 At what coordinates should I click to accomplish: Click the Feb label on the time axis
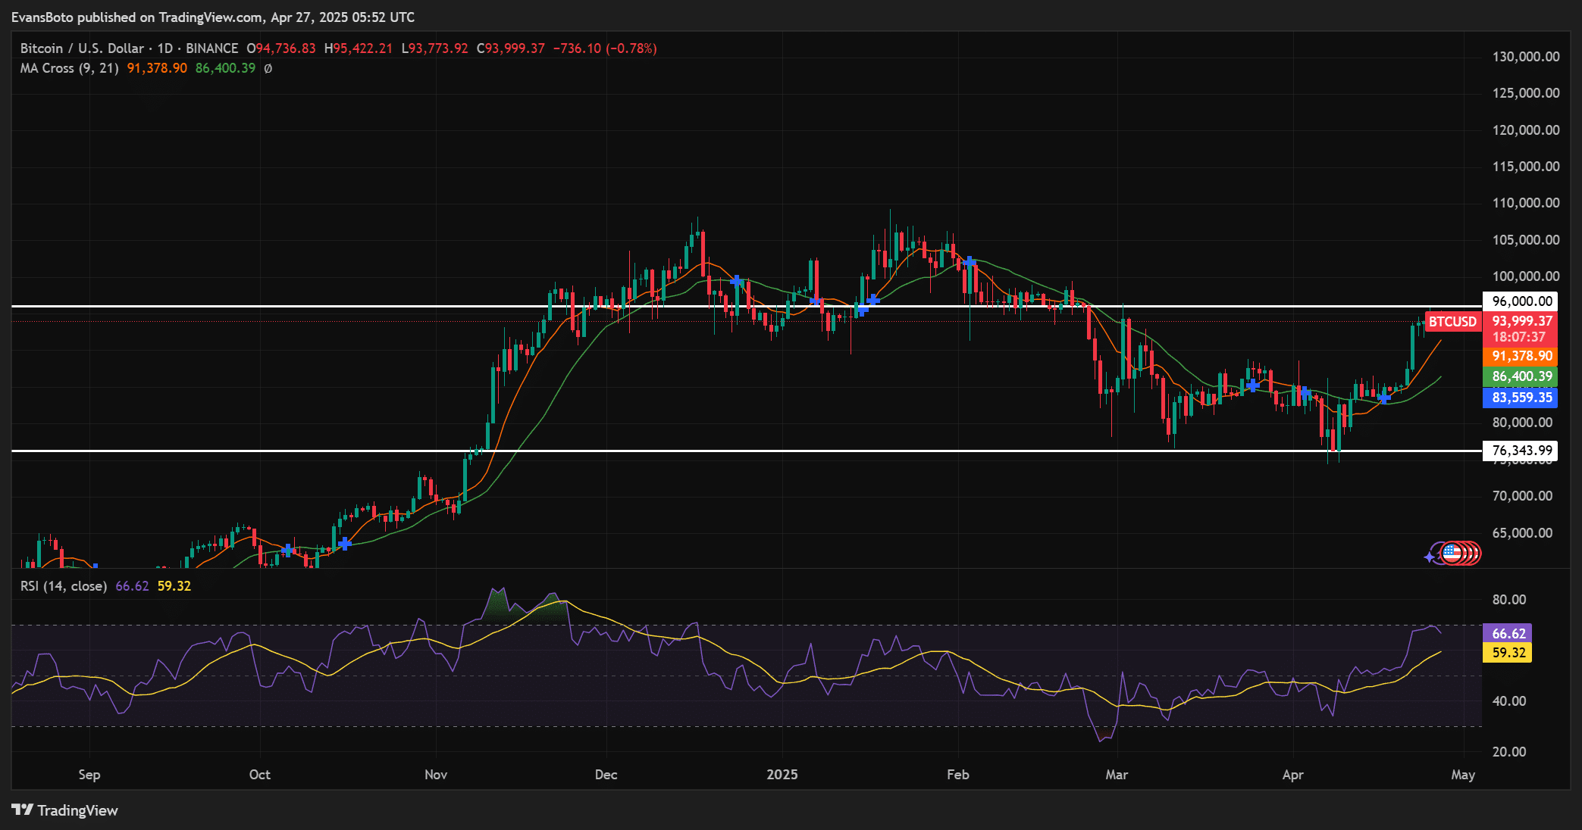click(x=958, y=775)
